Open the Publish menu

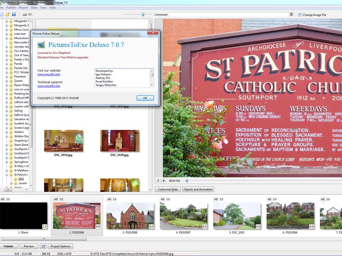click(x=11, y=8)
